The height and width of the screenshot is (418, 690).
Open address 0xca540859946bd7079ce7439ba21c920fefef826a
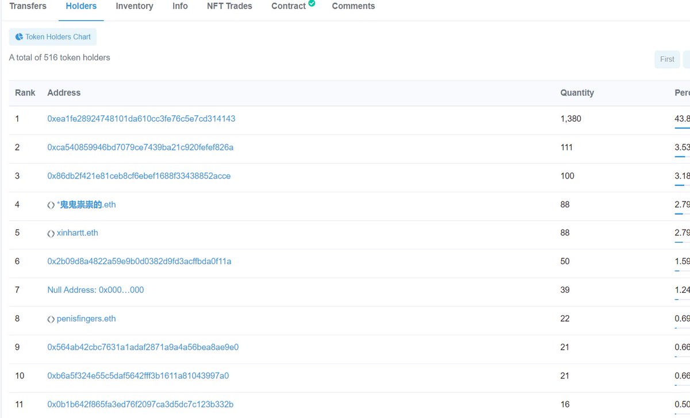140,148
